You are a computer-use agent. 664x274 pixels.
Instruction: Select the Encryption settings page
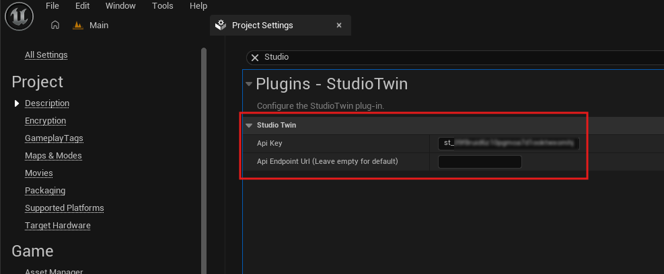pyautogui.click(x=45, y=121)
